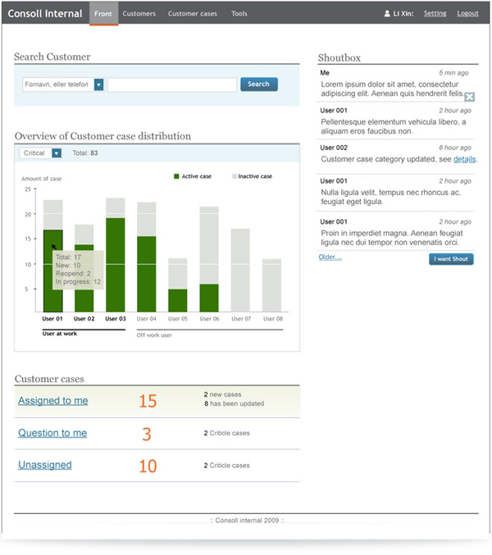
Task: Click the 2 new cases text
Action: click(x=223, y=394)
